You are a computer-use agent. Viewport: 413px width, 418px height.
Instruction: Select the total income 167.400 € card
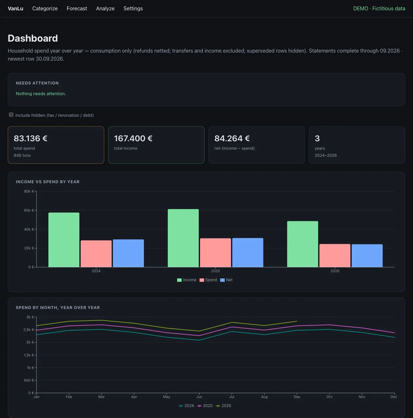156,145
